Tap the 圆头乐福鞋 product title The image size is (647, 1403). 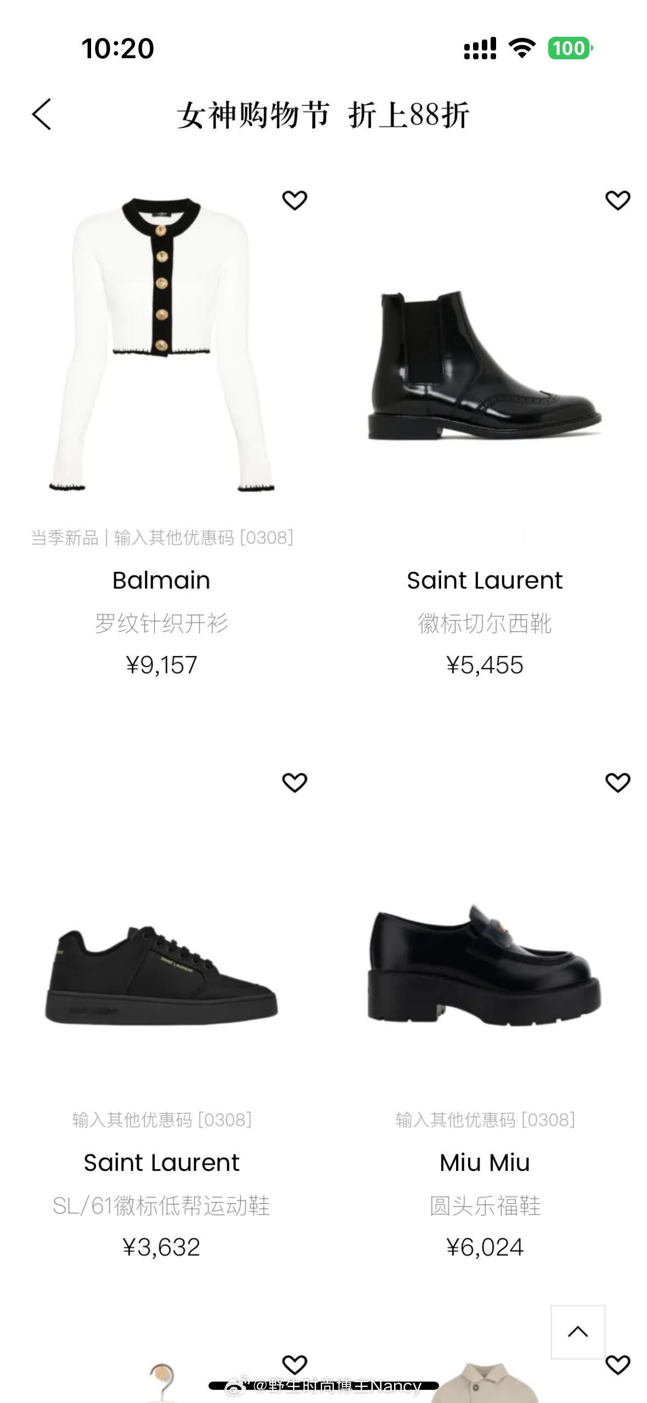[x=485, y=1206]
